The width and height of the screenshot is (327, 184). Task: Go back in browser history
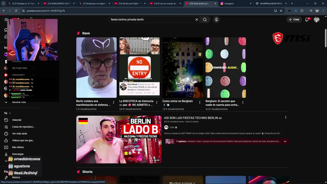coord(4,11)
